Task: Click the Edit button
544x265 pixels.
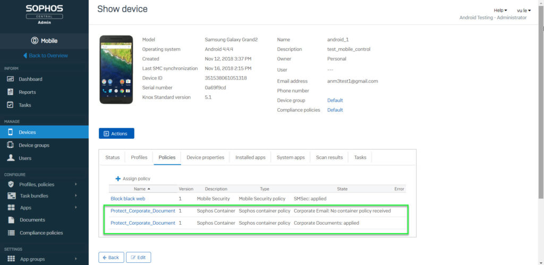Action: [x=139, y=258]
